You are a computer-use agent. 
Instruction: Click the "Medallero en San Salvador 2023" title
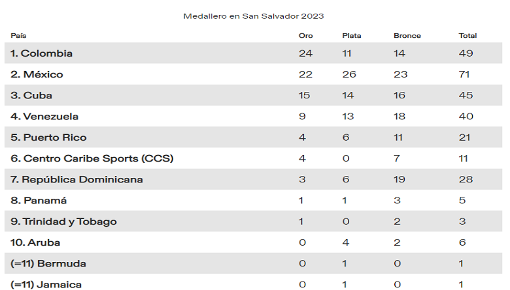click(253, 16)
